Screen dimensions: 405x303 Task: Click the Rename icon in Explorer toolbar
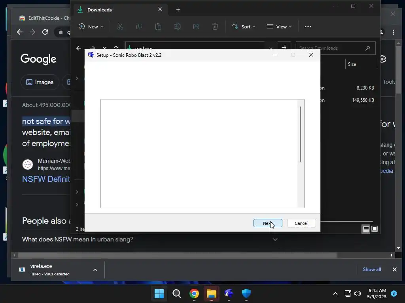(x=177, y=26)
